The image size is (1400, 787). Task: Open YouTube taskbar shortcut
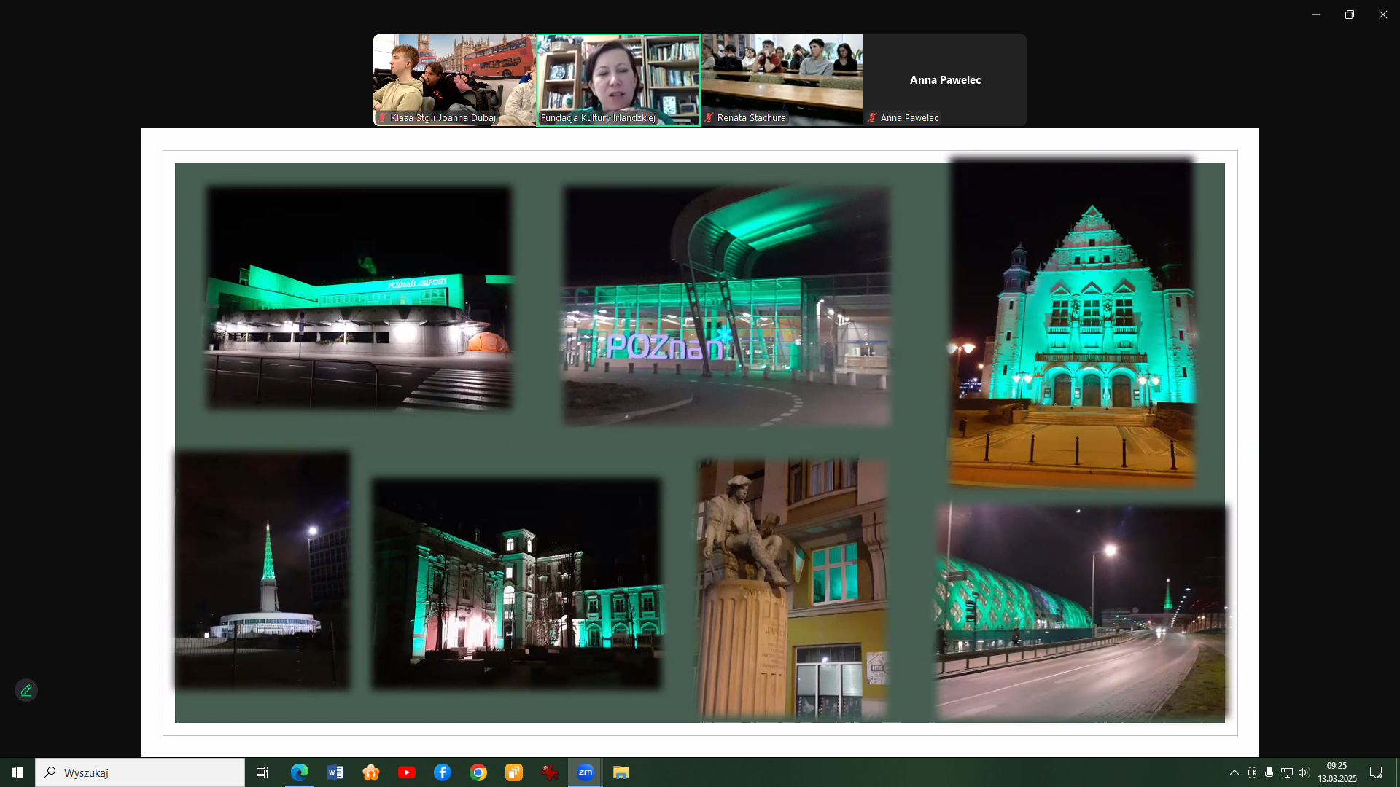(407, 772)
